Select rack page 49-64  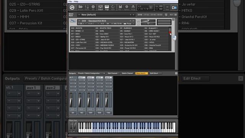click(160, 15)
